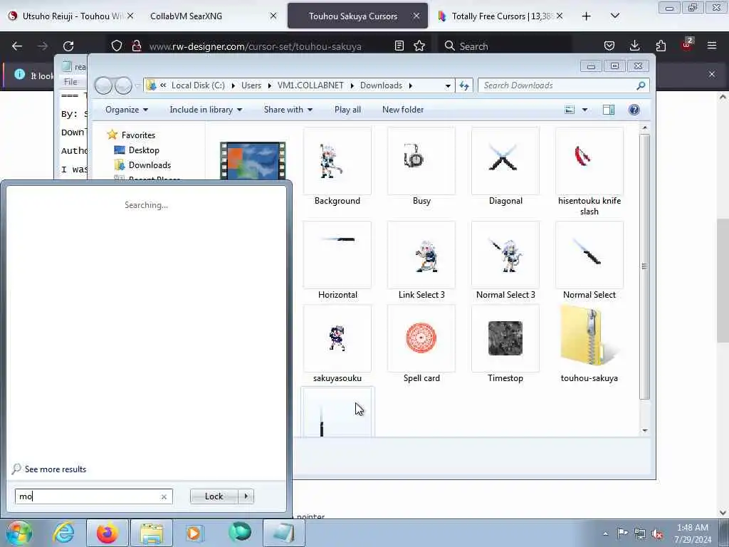Open Firefox extensions icon

[661, 46]
